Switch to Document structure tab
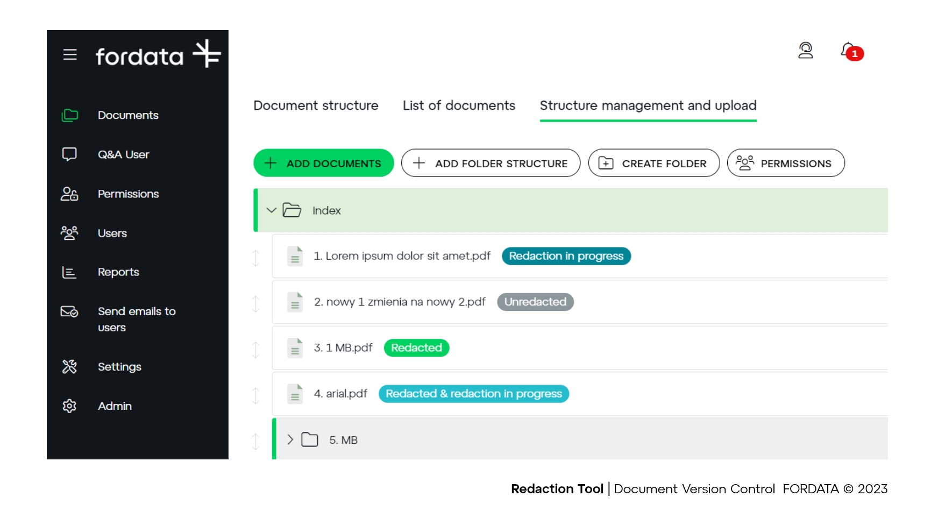Image resolution: width=938 pixels, height=525 pixels. point(316,105)
